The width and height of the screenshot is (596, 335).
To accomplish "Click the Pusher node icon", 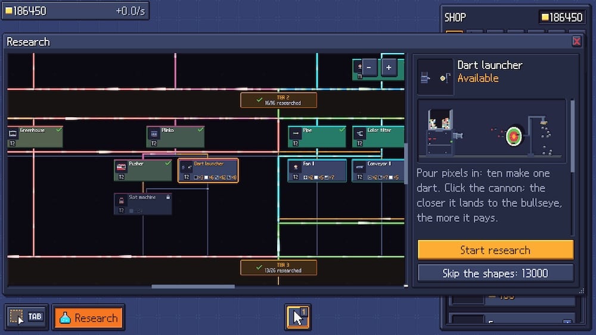I will (121, 167).
